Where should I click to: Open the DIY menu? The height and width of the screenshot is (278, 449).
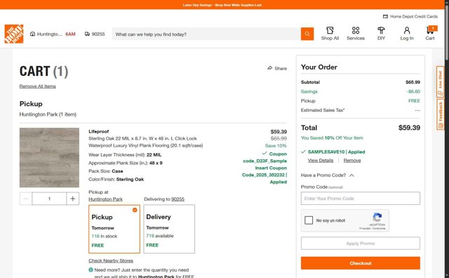[x=381, y=34]
